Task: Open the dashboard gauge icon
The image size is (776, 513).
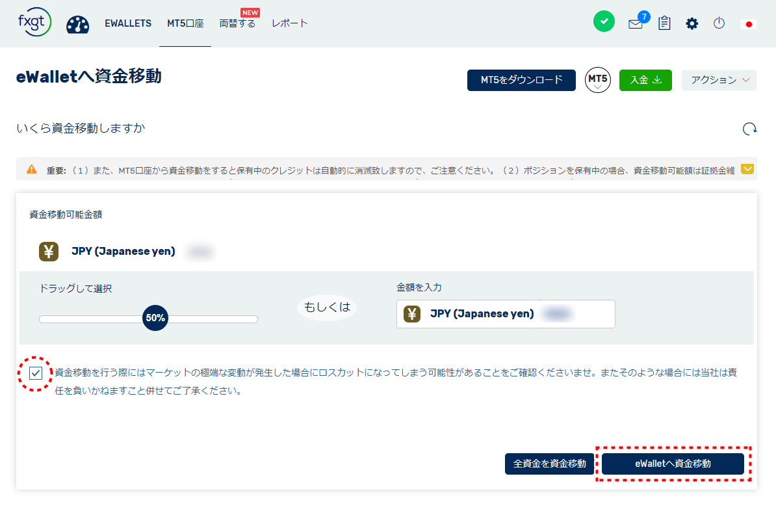Action: [x=78, y=25]
